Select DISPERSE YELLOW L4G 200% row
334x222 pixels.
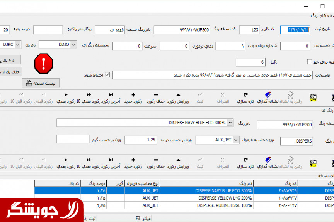pyautogui.click(x=223, y=197)
